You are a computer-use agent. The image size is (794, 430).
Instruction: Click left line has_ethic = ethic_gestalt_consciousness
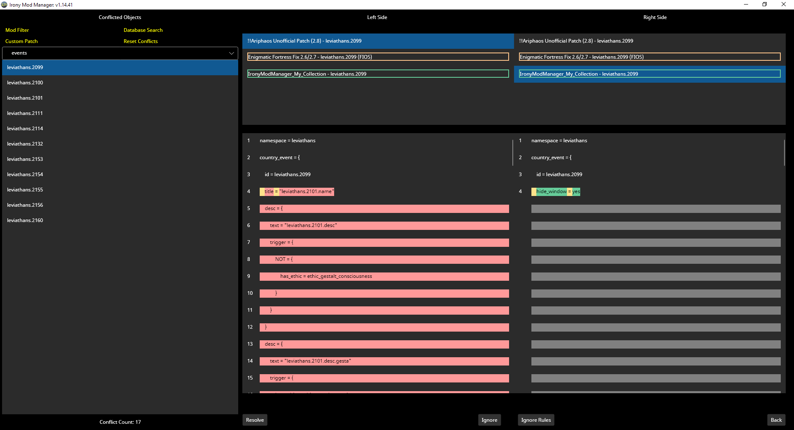[x=384, y=277]
